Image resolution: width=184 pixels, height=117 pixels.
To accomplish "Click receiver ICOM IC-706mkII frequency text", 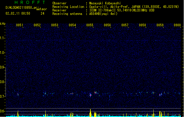I will 122,10.
